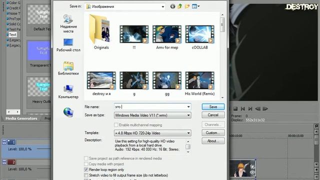Screen dimensions: 320x180
Task: Click the stop button under the preview
Action: click(235, 109)
